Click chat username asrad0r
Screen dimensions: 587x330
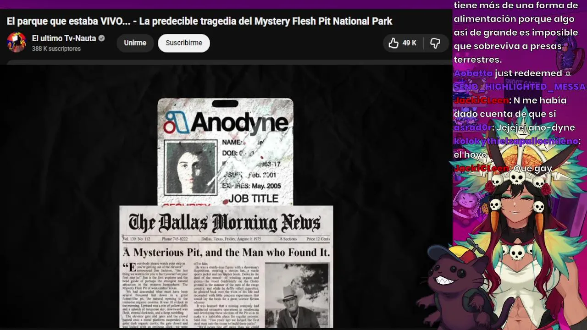pyautogui.click(x=472, y=127)
